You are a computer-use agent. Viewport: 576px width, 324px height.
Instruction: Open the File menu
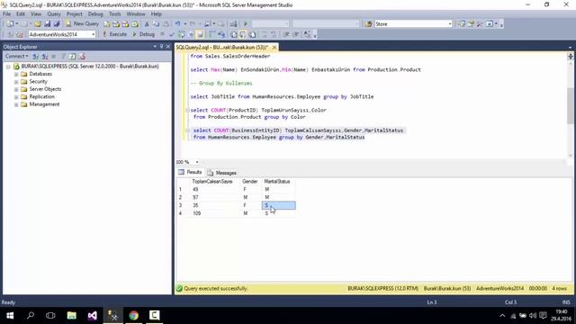coord(6,14)
